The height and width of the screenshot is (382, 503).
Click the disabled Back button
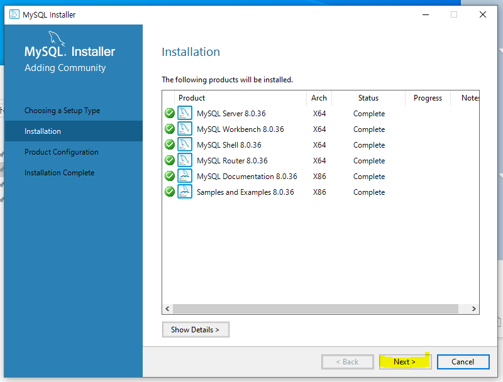tap(348, 362)
